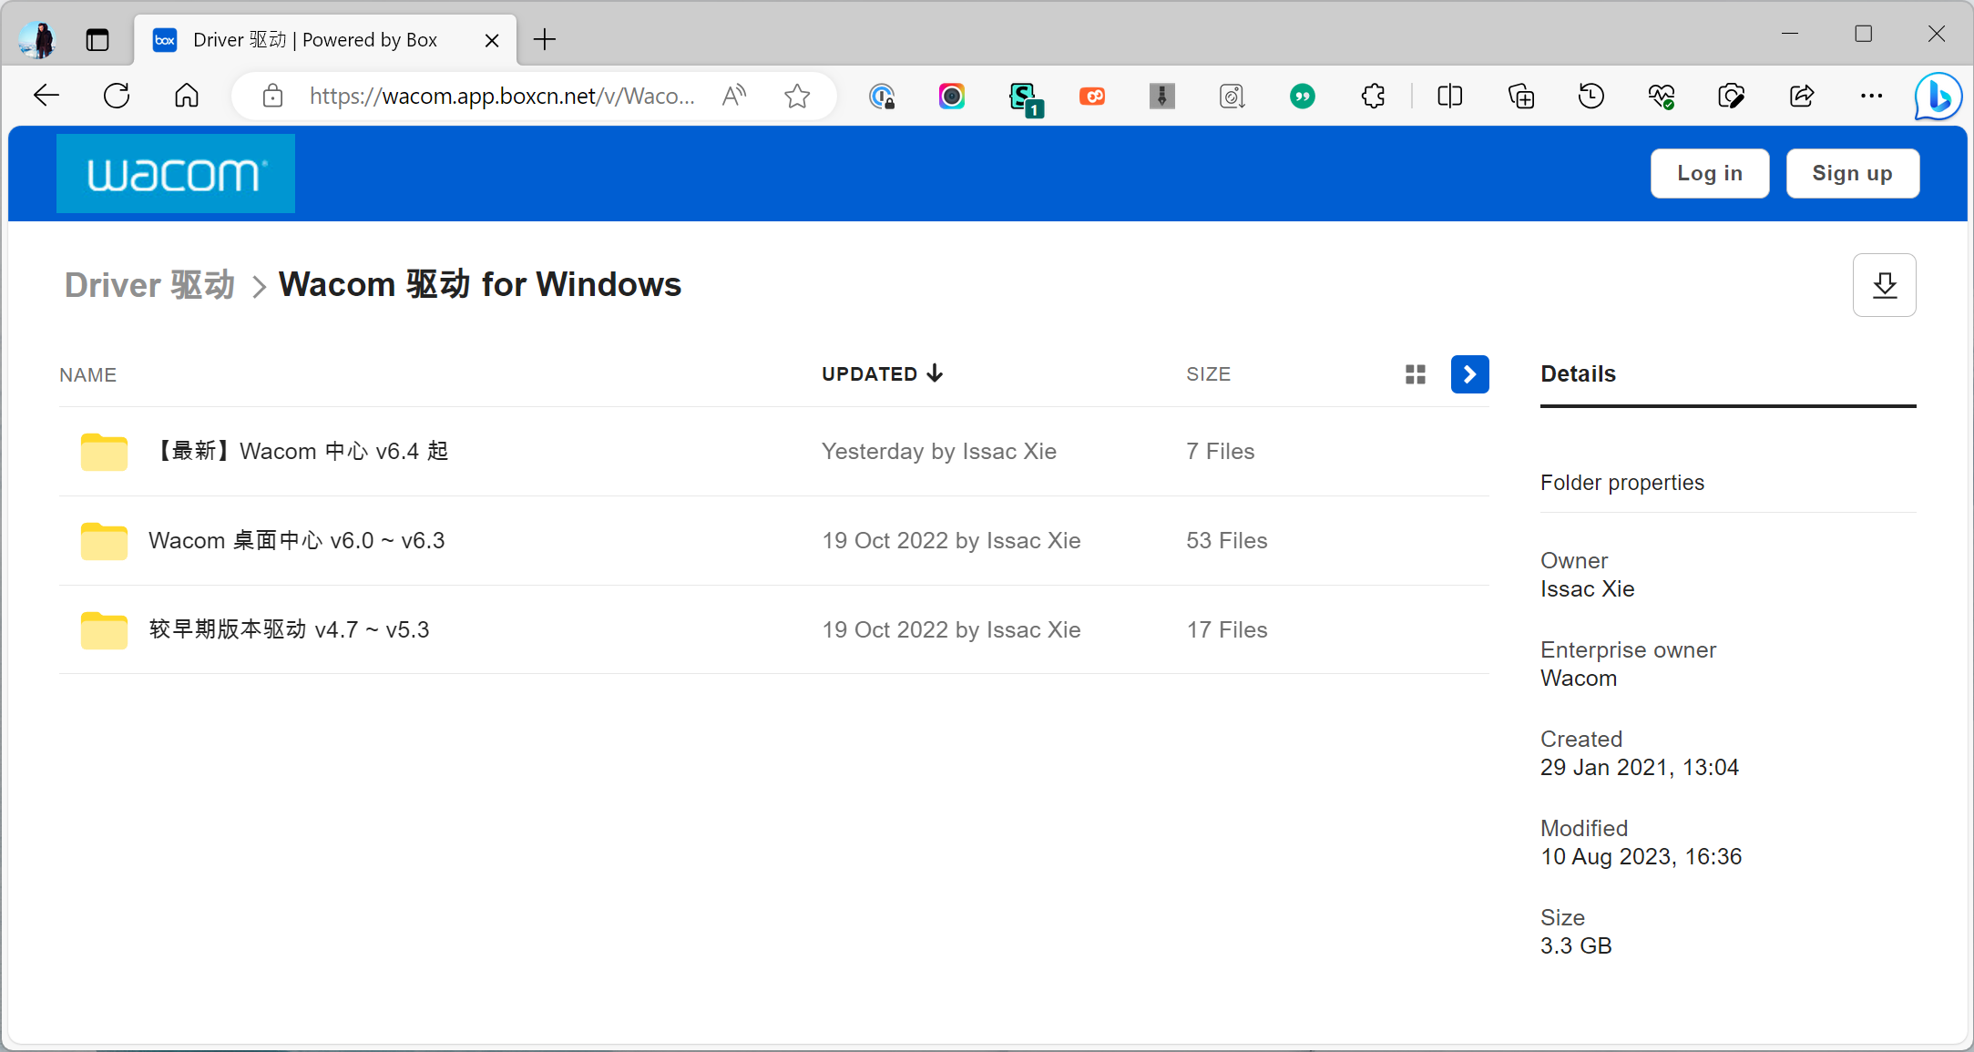Image resolution: width=1974 pixels, height=1052 pixels.
Task: Click the modified date 10 Aug 2023, 16:36
Action: tap(1642, 857)
